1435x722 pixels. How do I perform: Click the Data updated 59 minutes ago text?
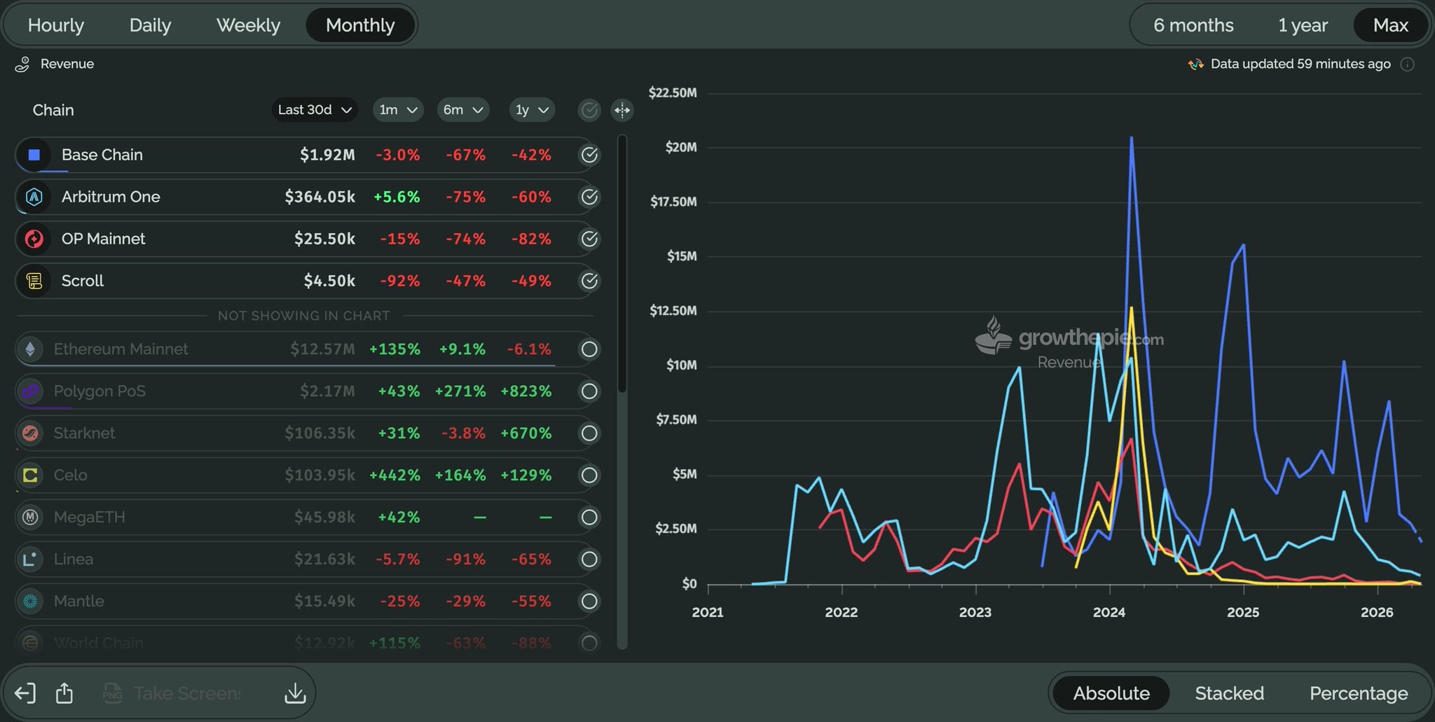1300,64
